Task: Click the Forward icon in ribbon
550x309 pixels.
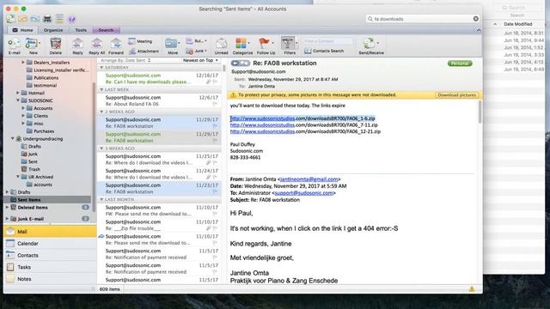Action: [x=116, y=44]
